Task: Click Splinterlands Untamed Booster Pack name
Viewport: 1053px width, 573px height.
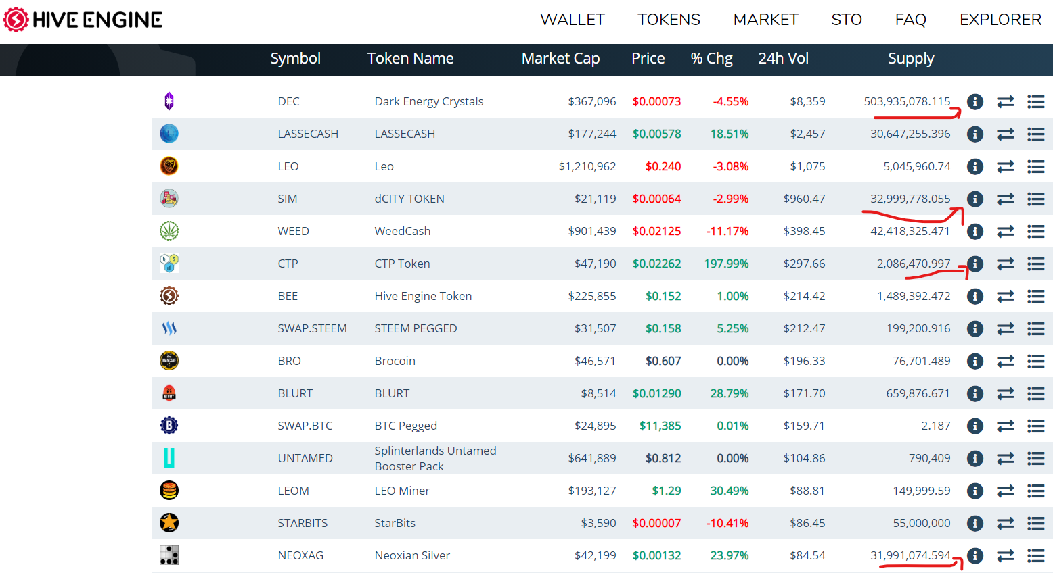Action: [x=436, y=458]
